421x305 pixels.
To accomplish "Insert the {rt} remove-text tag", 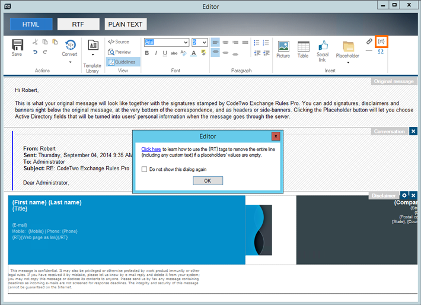I will pyautogui.click(x=381, y=42).
